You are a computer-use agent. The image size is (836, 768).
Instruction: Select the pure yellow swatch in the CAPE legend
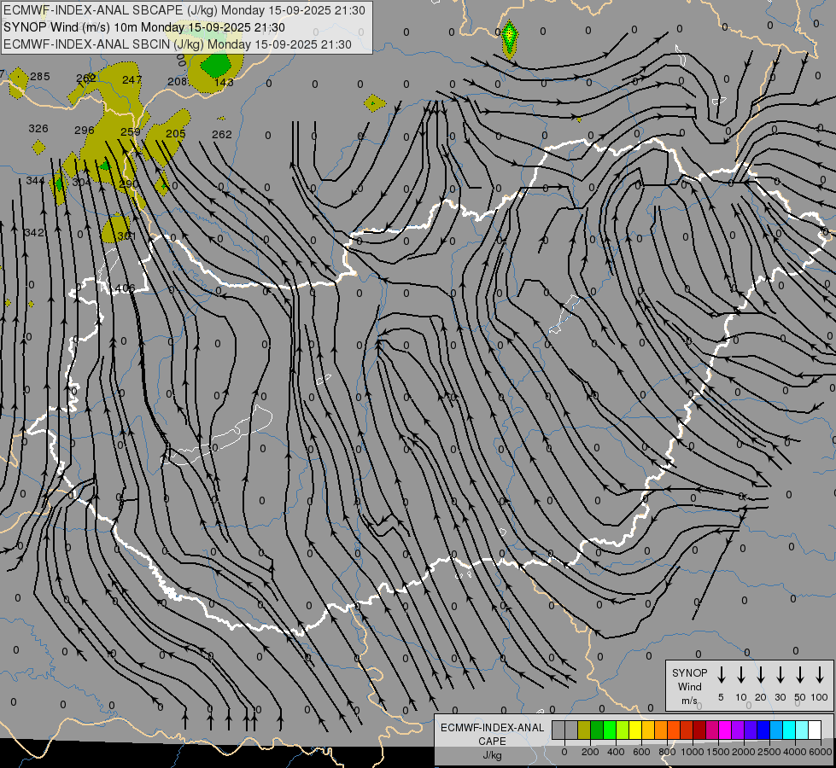[635, 730]
